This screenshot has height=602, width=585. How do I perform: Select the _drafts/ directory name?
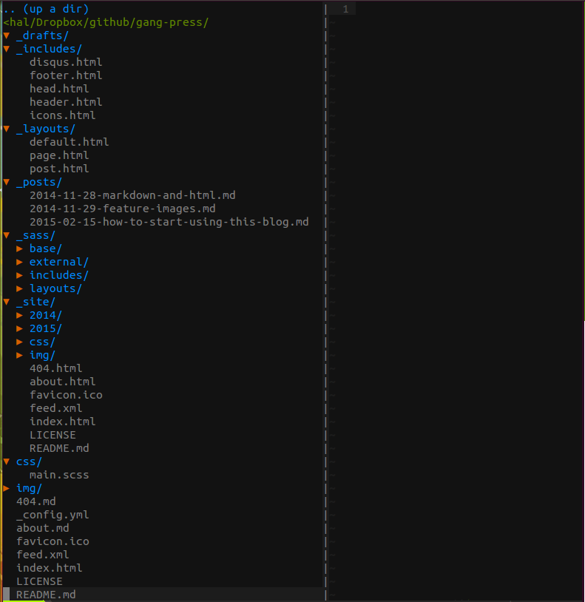coord(42,35)
